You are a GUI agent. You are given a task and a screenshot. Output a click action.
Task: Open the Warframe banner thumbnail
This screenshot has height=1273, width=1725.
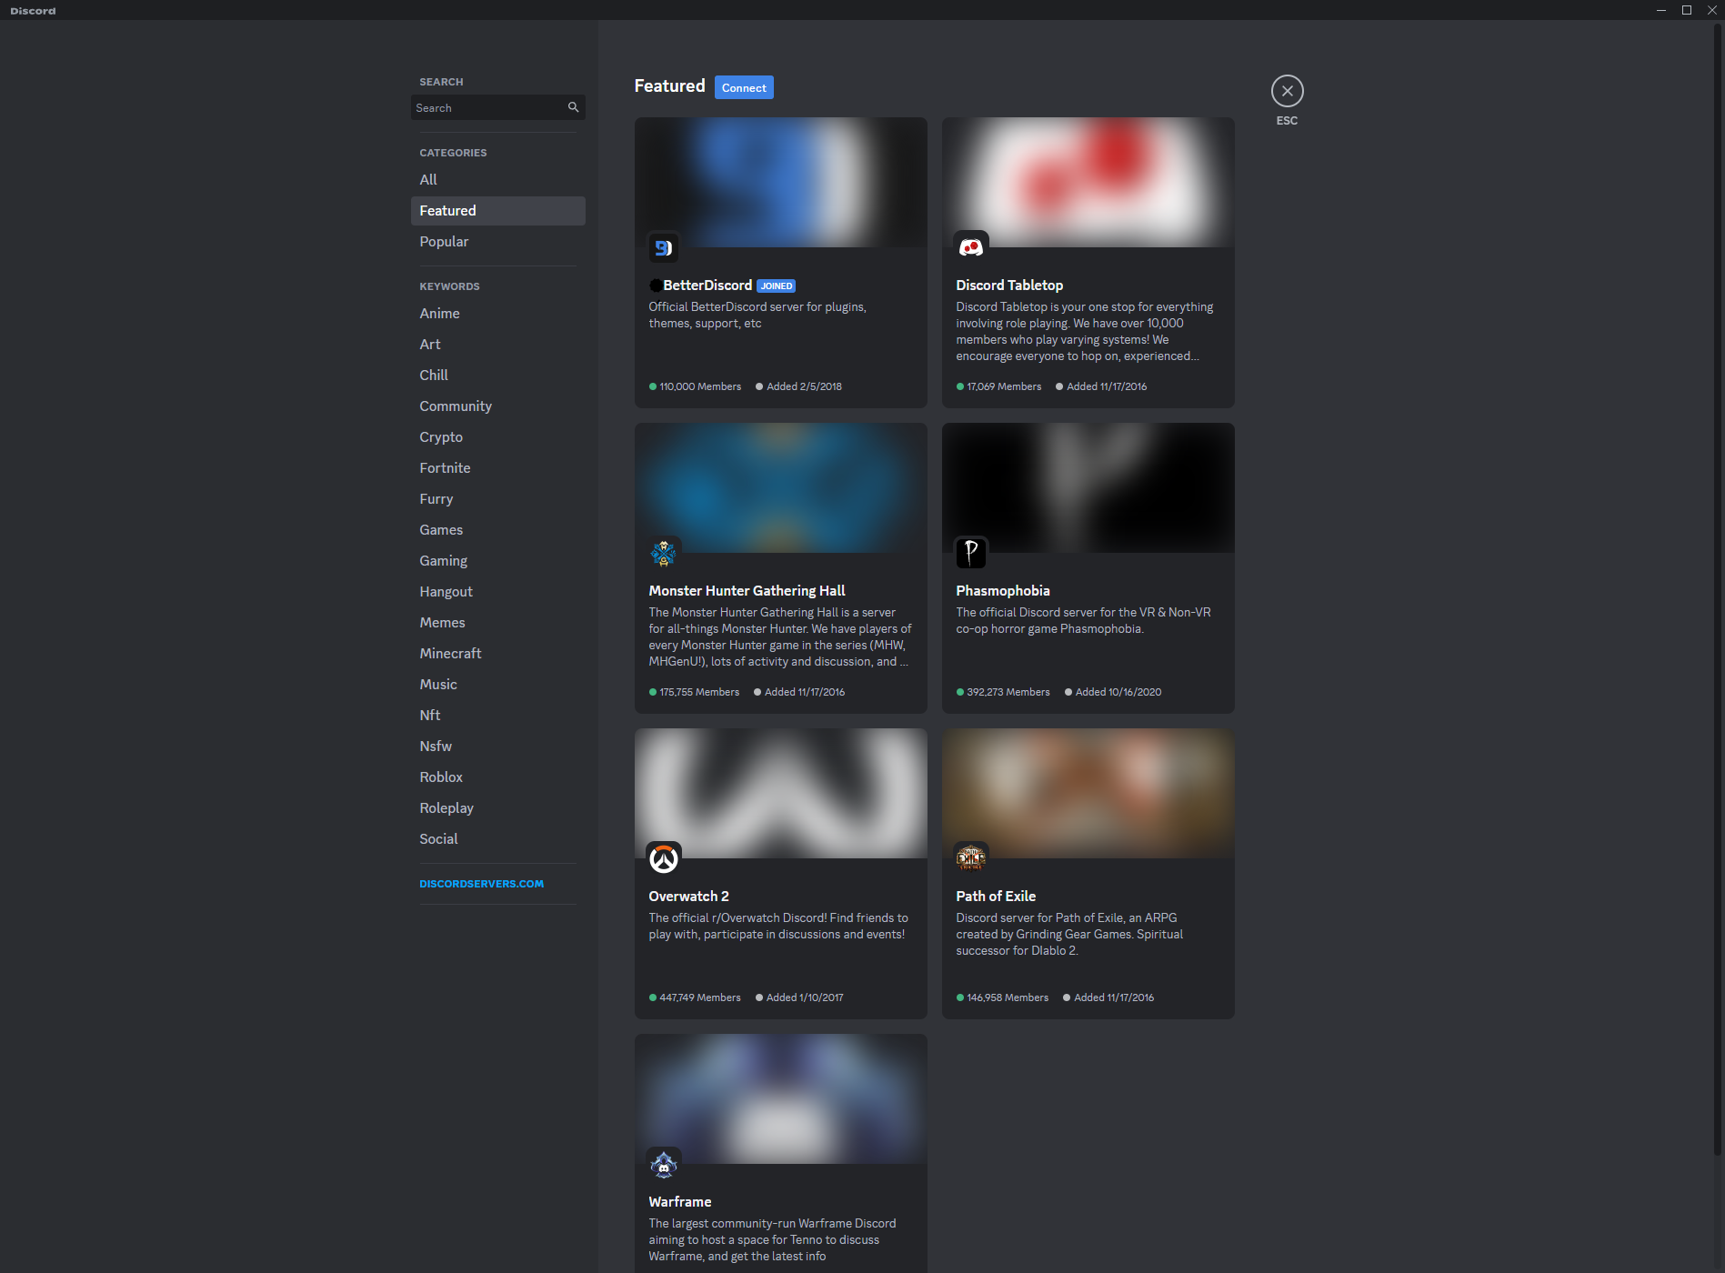[781, 1098]
